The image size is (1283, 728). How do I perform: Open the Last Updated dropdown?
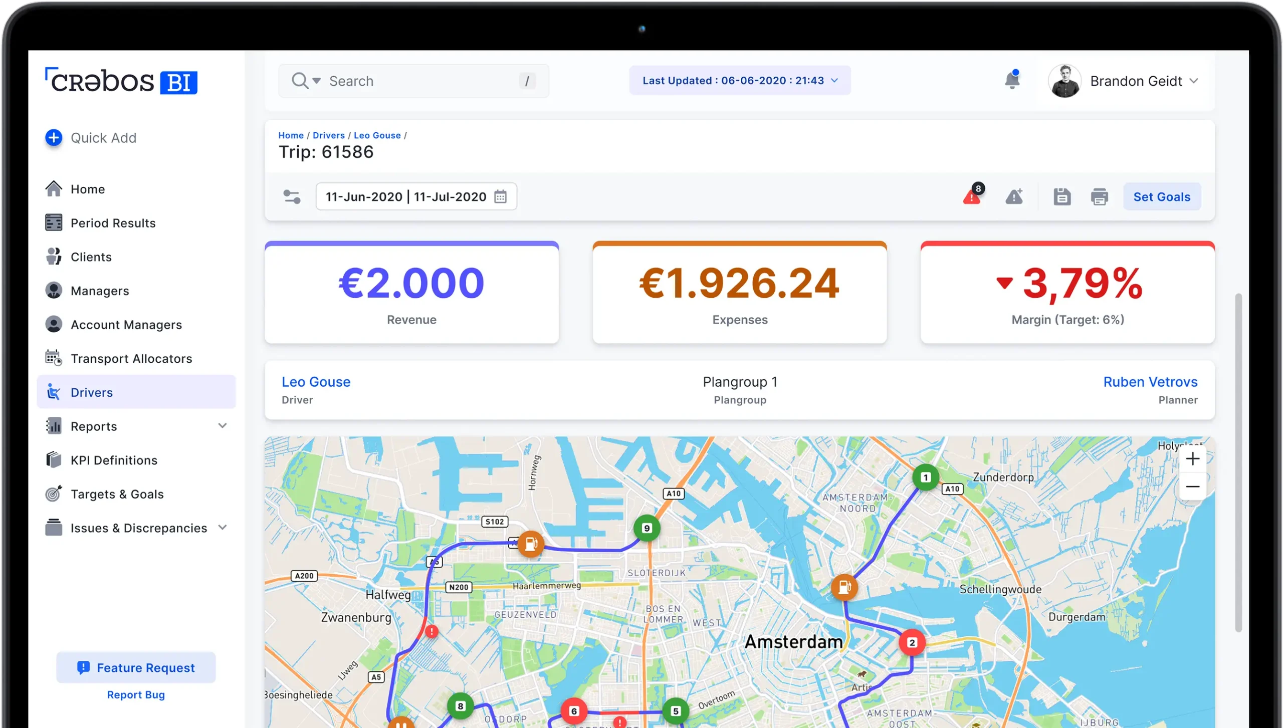(740, 81)
